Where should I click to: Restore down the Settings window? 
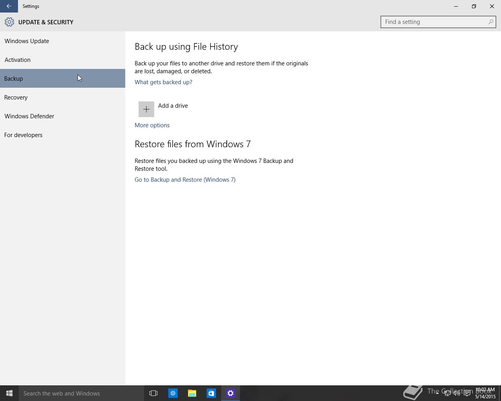coord(474,6)
